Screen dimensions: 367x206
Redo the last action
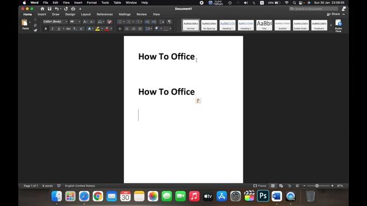pyautogui.click(x=66, y=9)
